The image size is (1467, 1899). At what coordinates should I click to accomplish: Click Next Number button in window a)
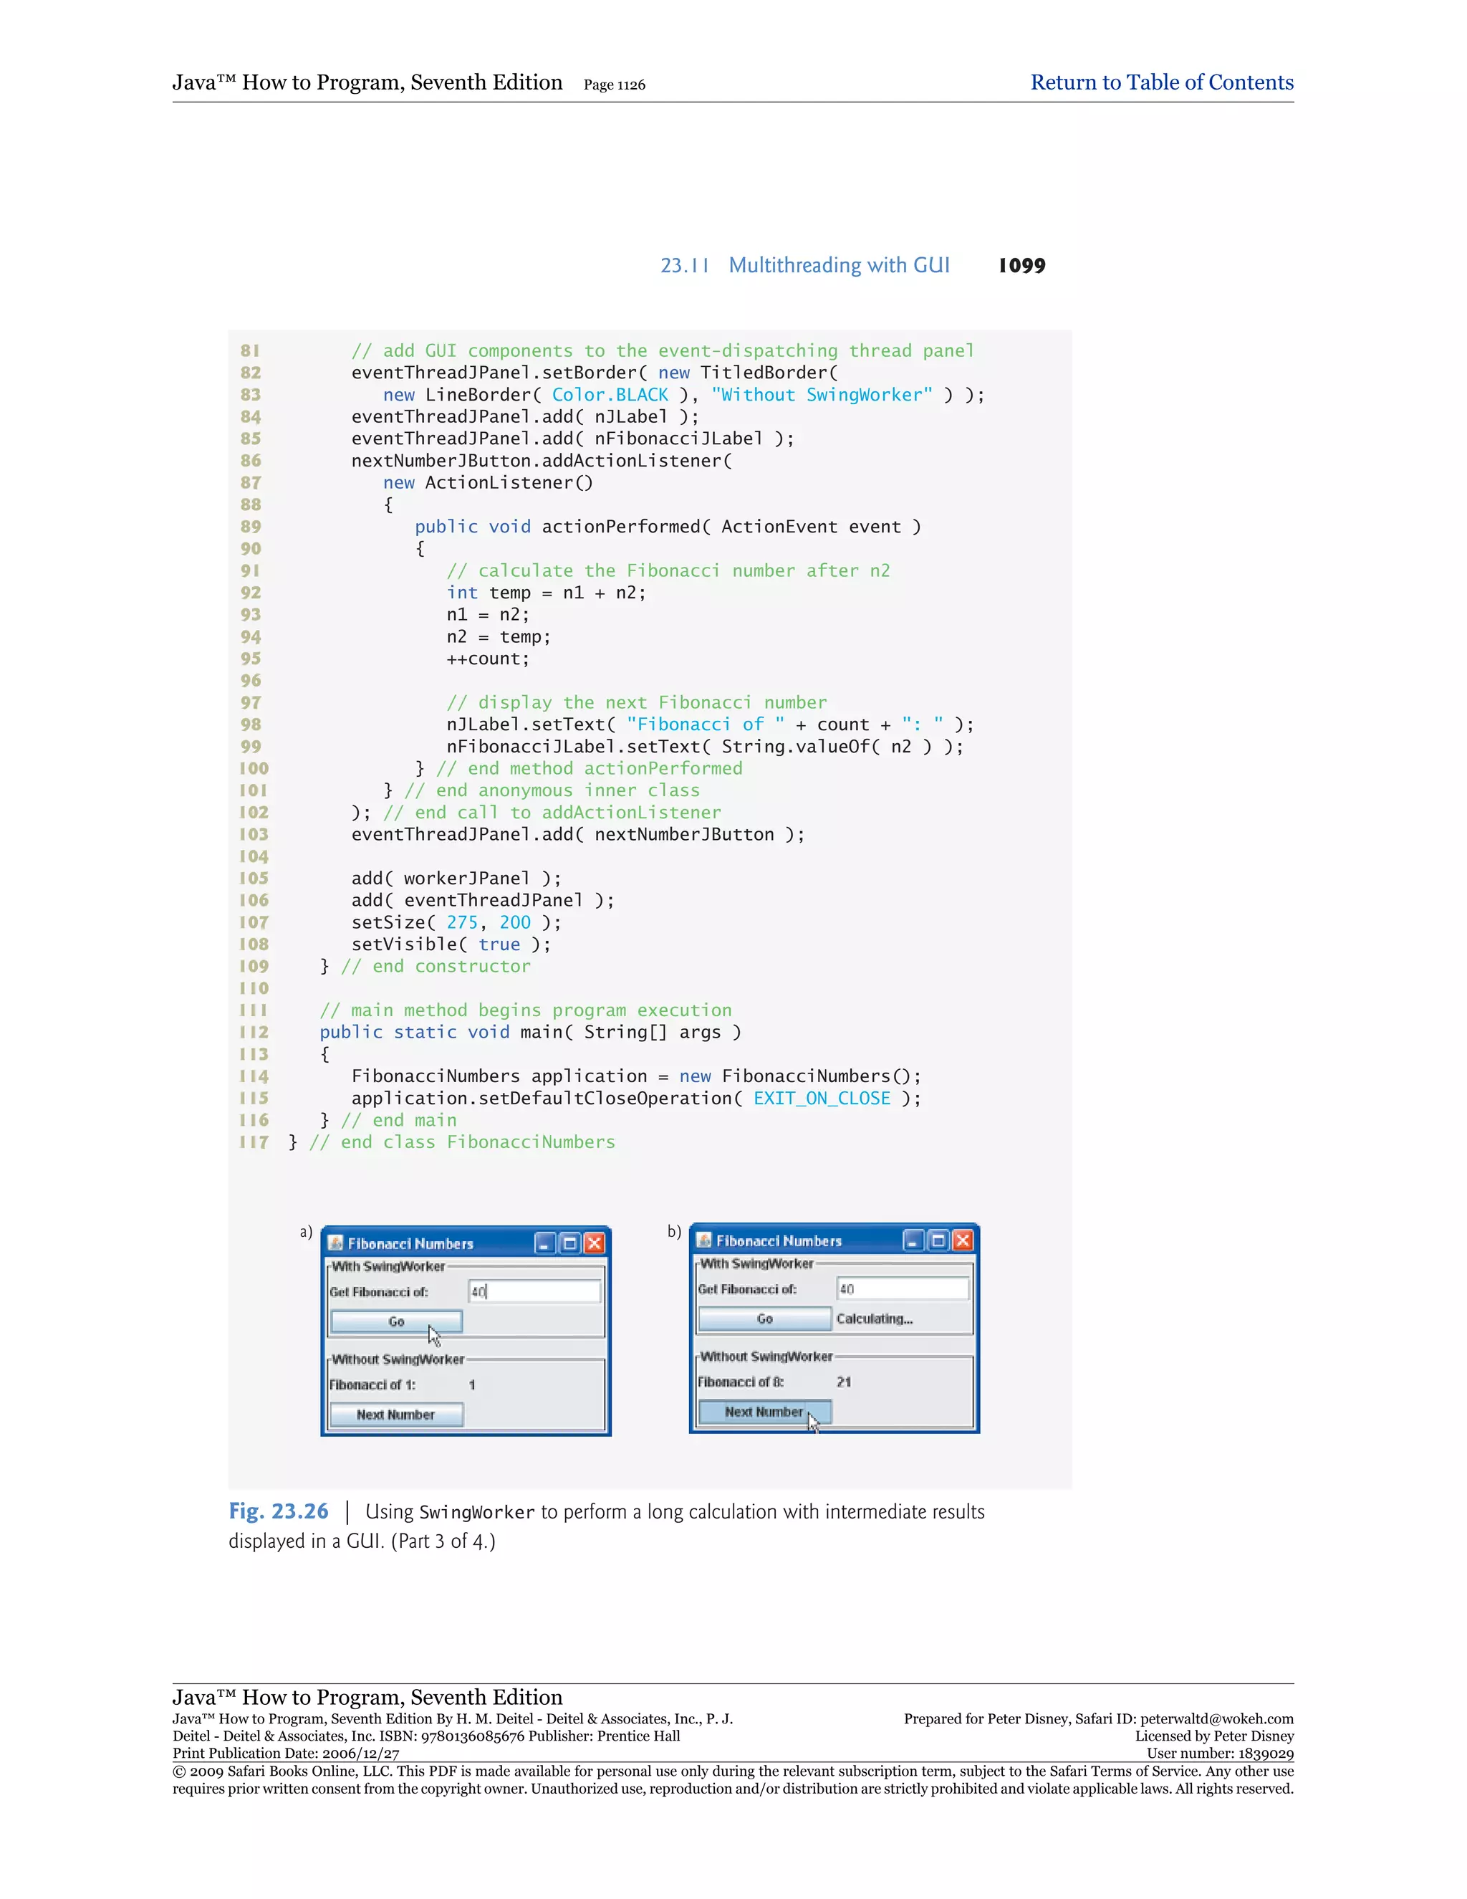(x=396, y=1415)
